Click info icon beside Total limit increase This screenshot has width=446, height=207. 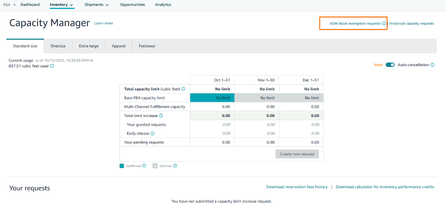click(161, 116)
